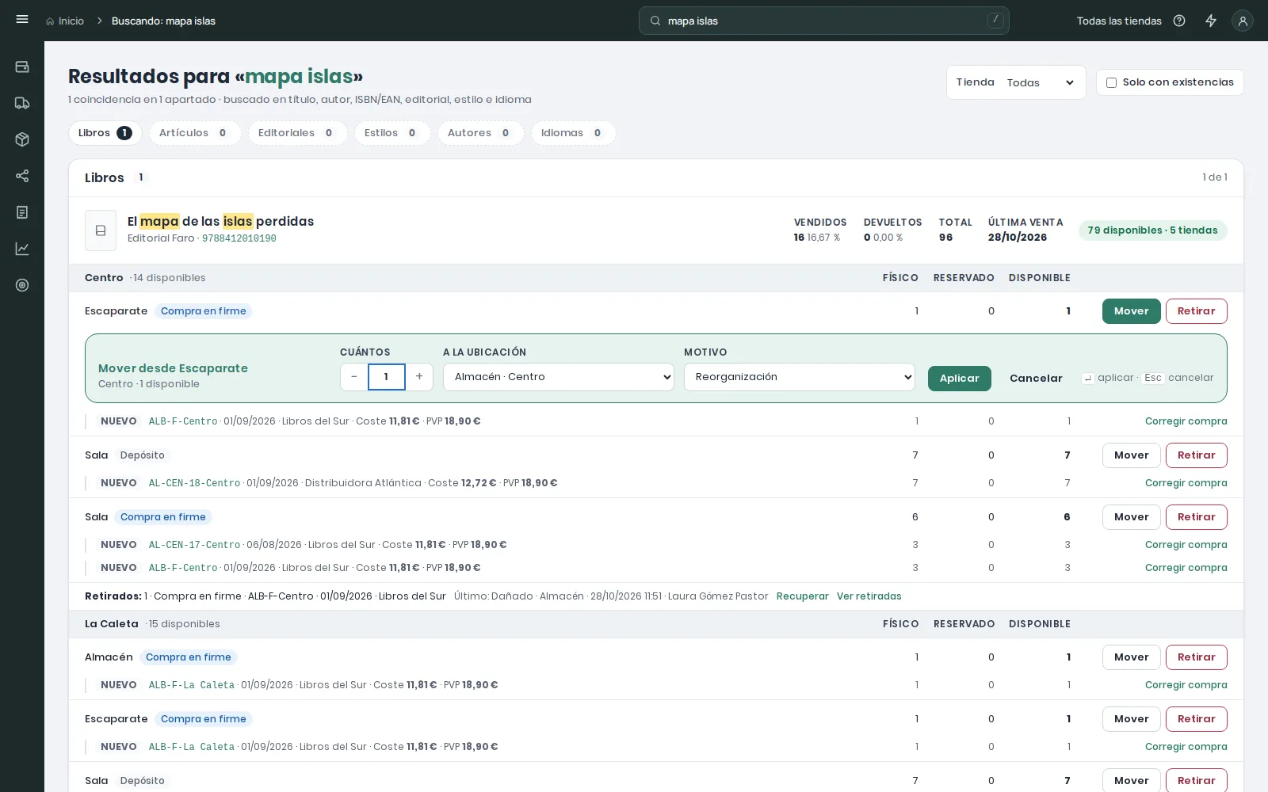
Task: Open the user profile avatar
Action: (x=1243, y=21)
